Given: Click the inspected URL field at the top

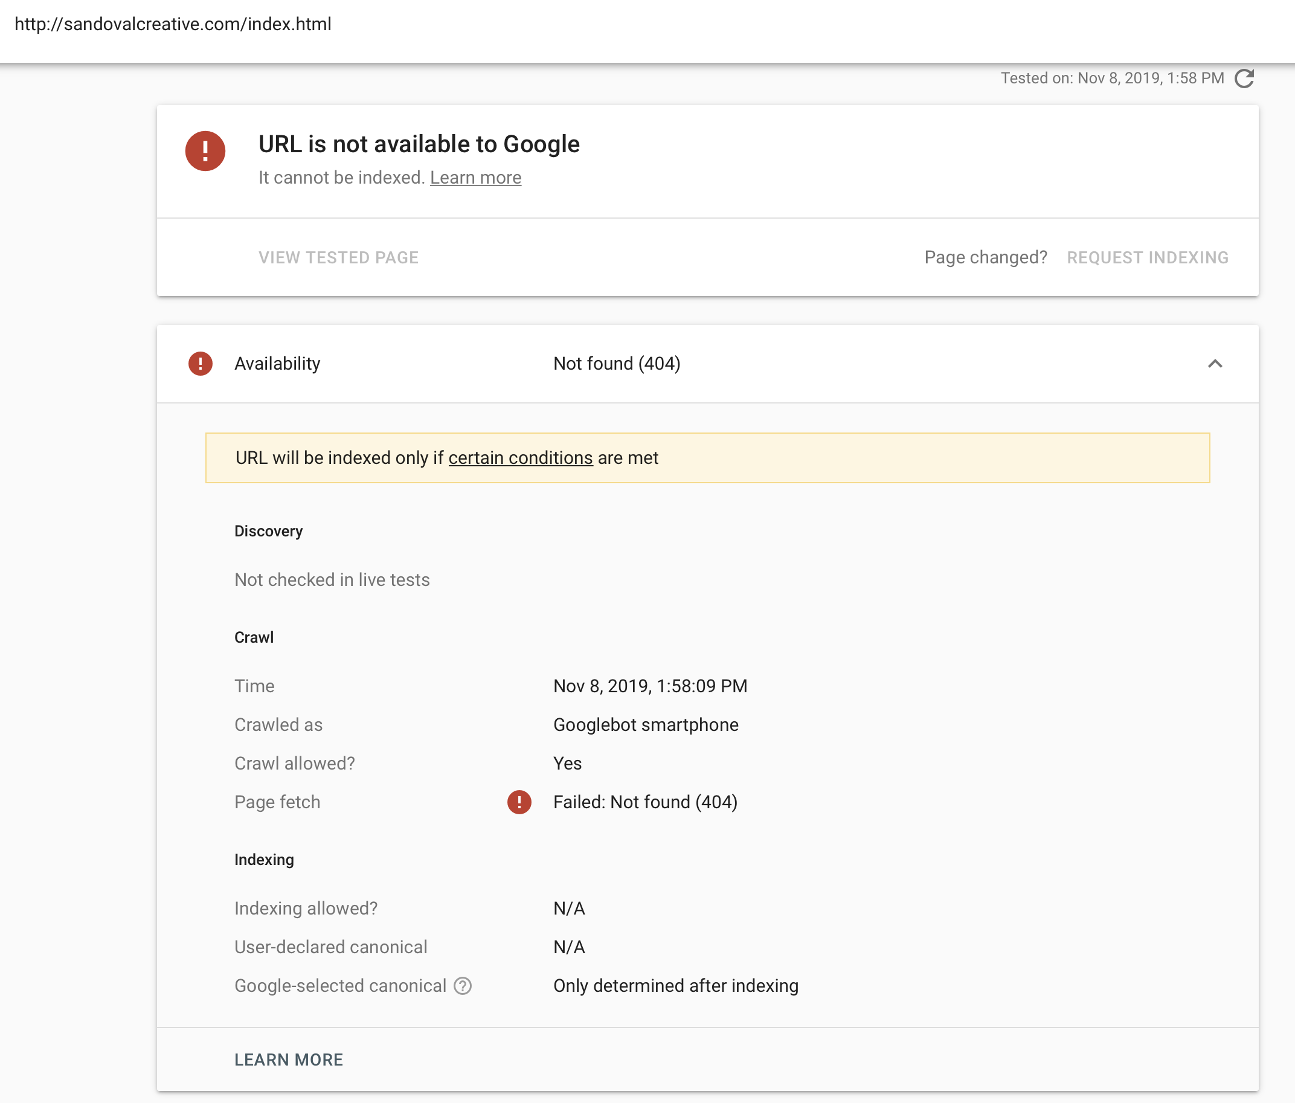Looking at the screenshot, I should (x=173, y=24).
